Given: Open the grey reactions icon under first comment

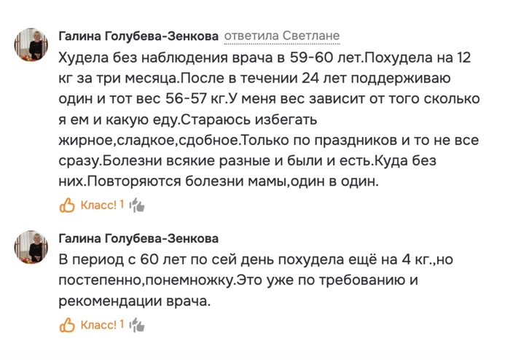Looking at the screenshot, I should pos(136,205).
